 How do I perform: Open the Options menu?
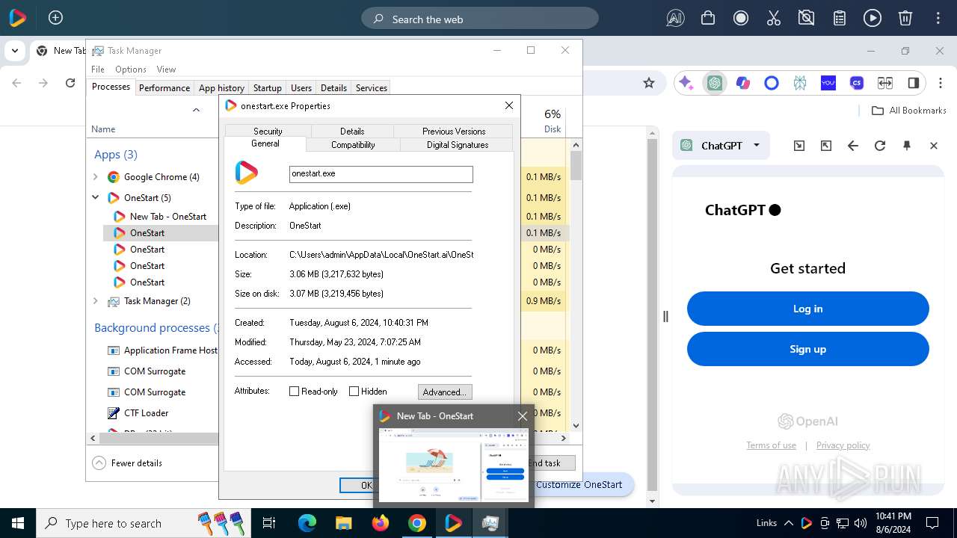(131, 69)
